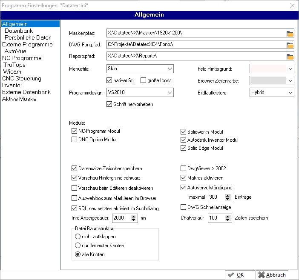
Task: Open Wicam settings page
Action: pos(12,71)
